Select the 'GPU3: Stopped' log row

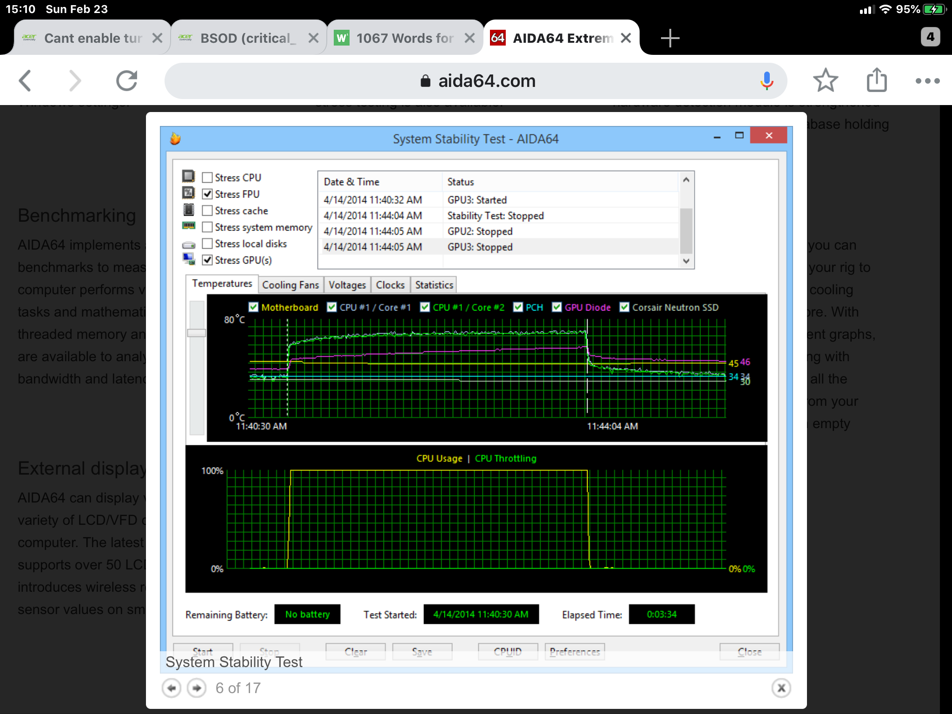pyautogui.click(x=498, y=247)
